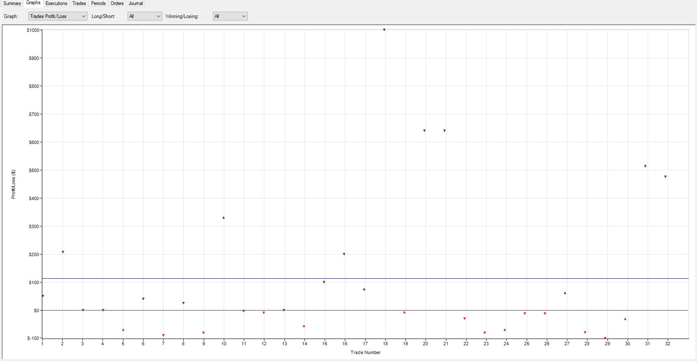Image resolution: width=697 pixels, height=362 pixels.
Task: Click the trade 7 red loss marker
Action: (164, 335)
